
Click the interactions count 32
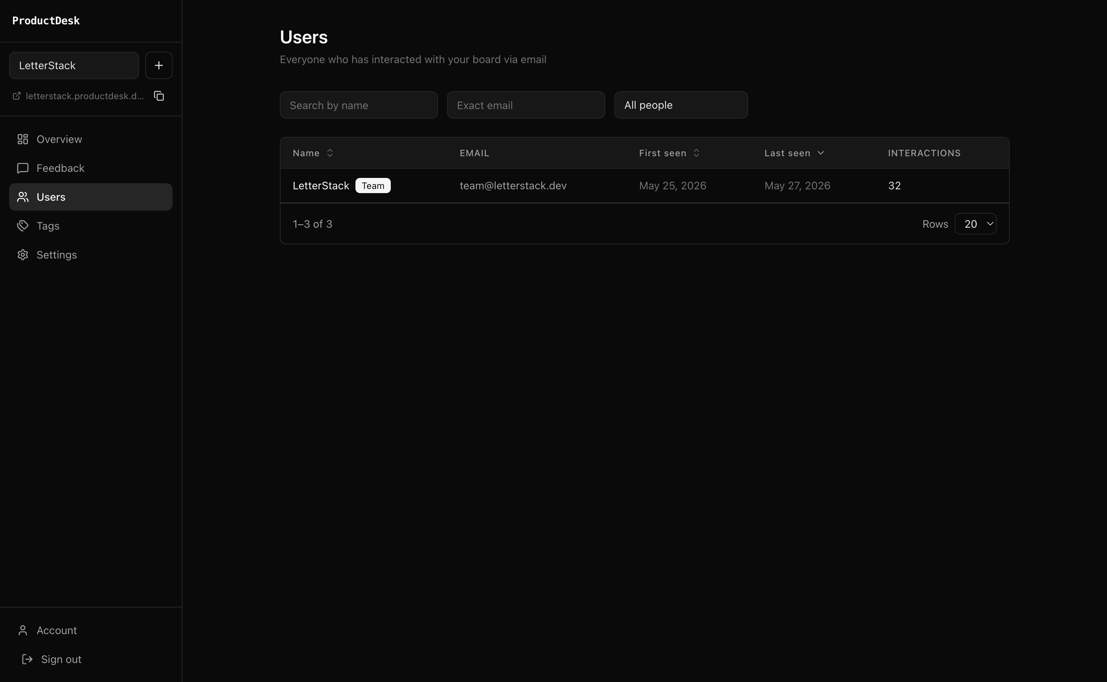pos(894,186)
